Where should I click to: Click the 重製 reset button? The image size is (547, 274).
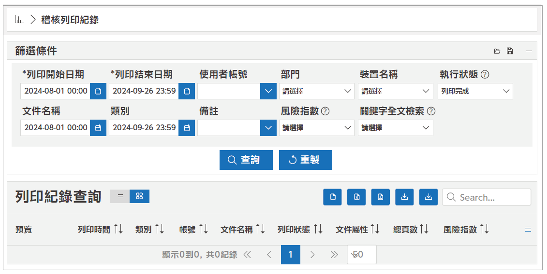pyautogui.click(x=305, y=160)
